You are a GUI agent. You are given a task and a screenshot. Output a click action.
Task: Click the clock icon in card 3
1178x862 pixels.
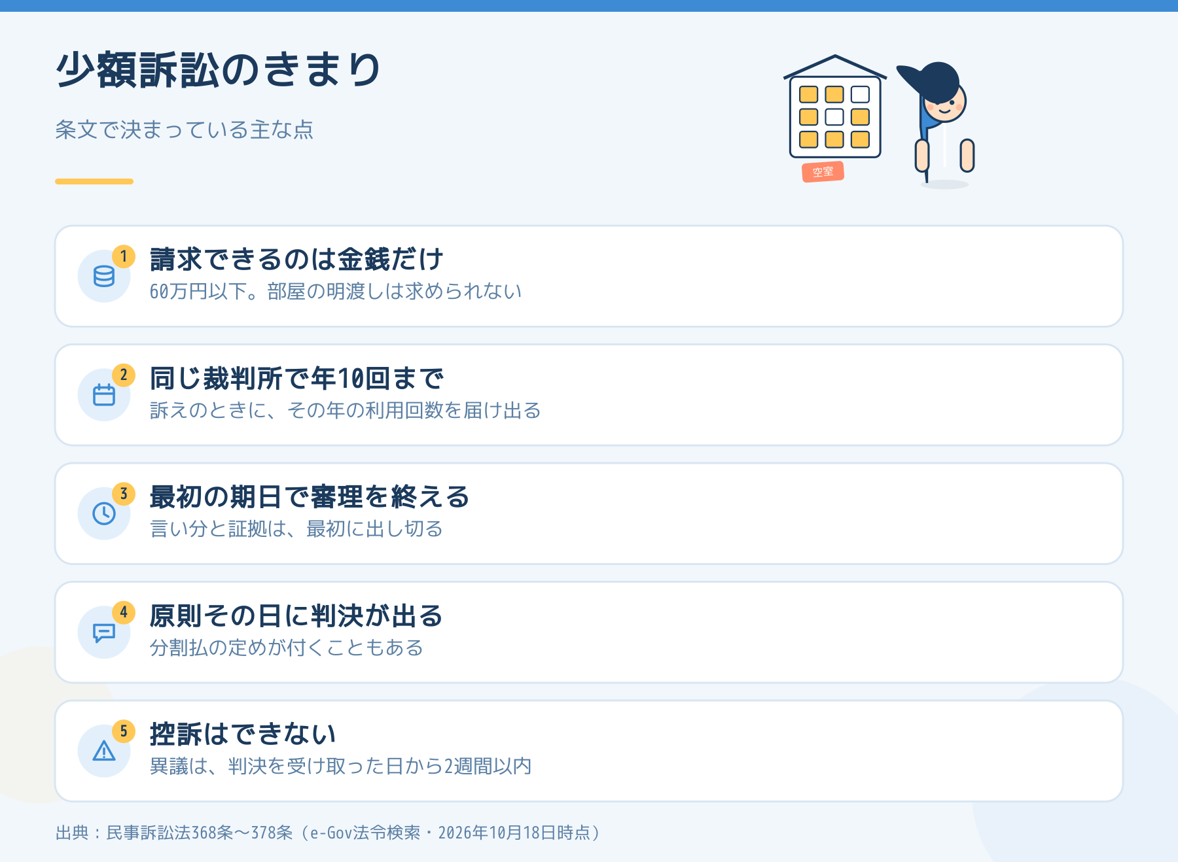104,513
